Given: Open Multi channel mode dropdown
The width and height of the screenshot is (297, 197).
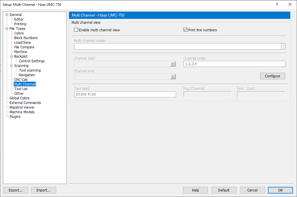Looking at the screenshot, I should point(283,46).
